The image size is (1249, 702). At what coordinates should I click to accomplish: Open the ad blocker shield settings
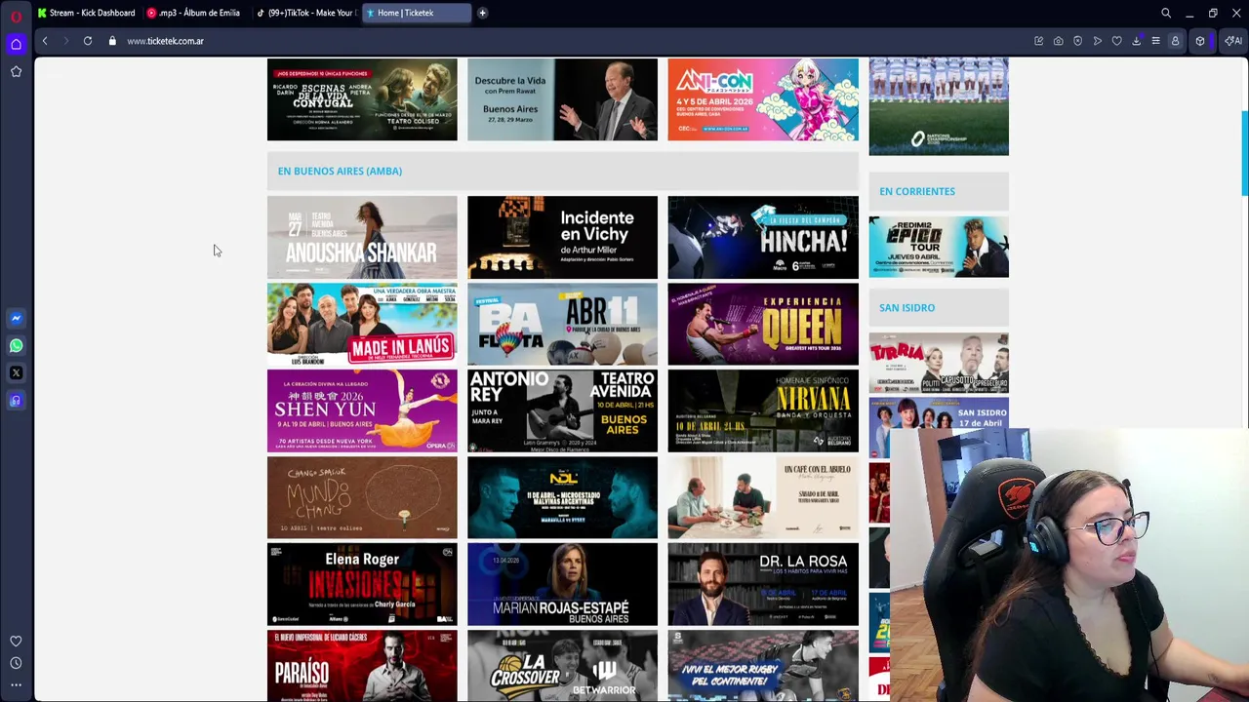coord(1078,41)
